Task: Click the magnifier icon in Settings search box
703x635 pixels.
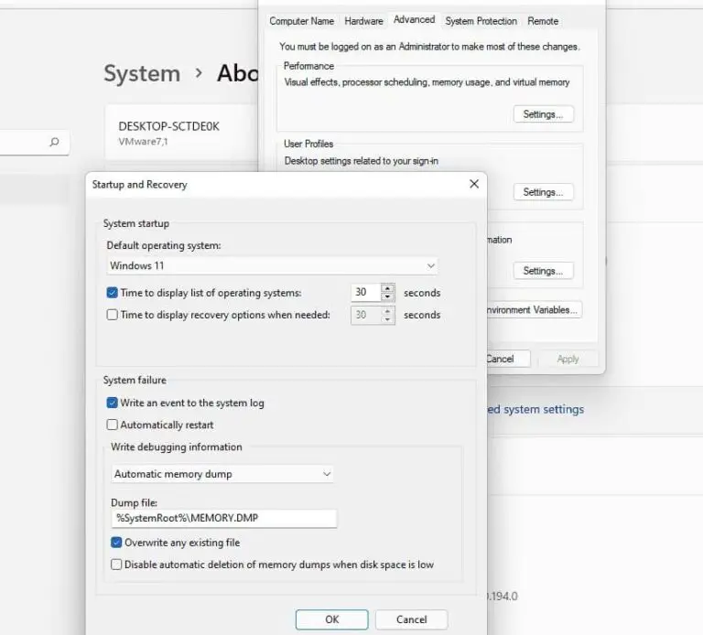Action: point(54,142)
